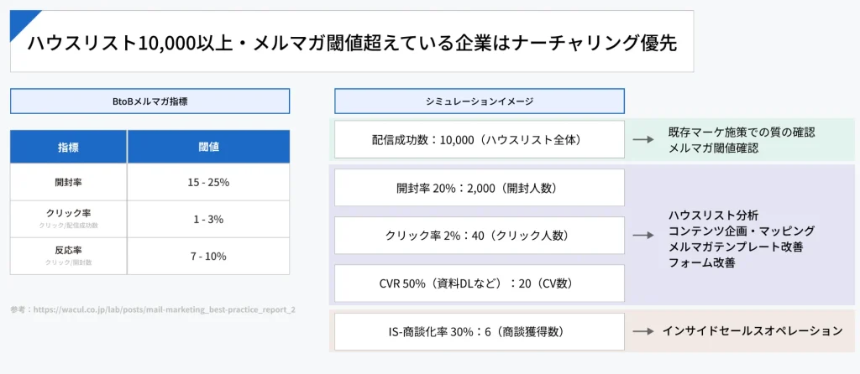
Task: Select the CVR 50% simulation box
Action: [x=479, y=283]
